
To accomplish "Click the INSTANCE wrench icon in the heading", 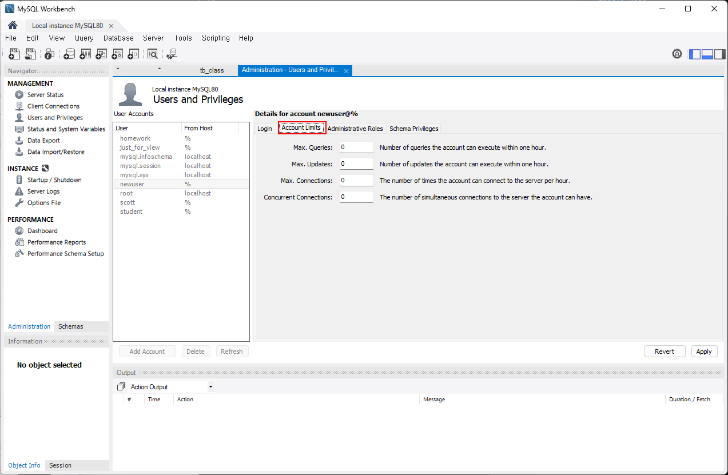I will click(45, 169).
